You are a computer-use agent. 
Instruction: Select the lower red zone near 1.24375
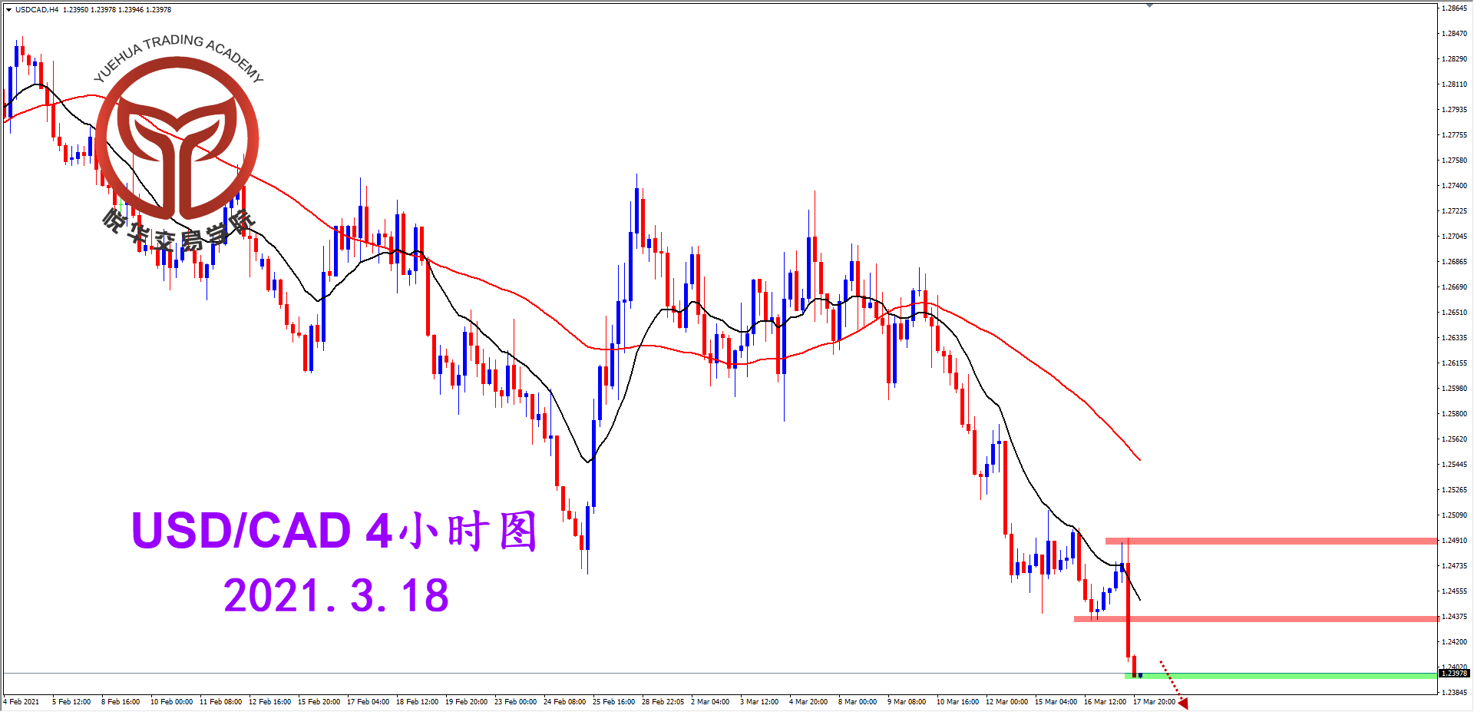coord(1255,619)
